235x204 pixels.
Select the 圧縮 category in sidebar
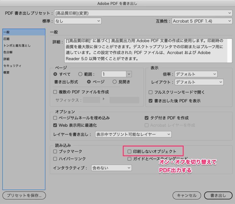click(24, 39)
